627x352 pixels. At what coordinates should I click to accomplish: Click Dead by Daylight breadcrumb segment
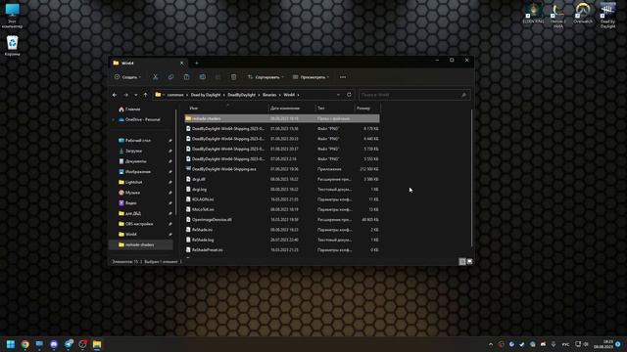point(206,95)
